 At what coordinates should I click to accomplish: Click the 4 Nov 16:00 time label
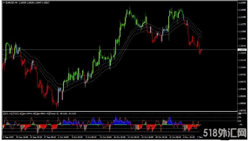tap(189, 137)
